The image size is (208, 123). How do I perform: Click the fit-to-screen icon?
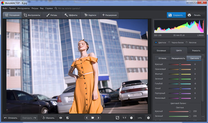click(118, 118)
